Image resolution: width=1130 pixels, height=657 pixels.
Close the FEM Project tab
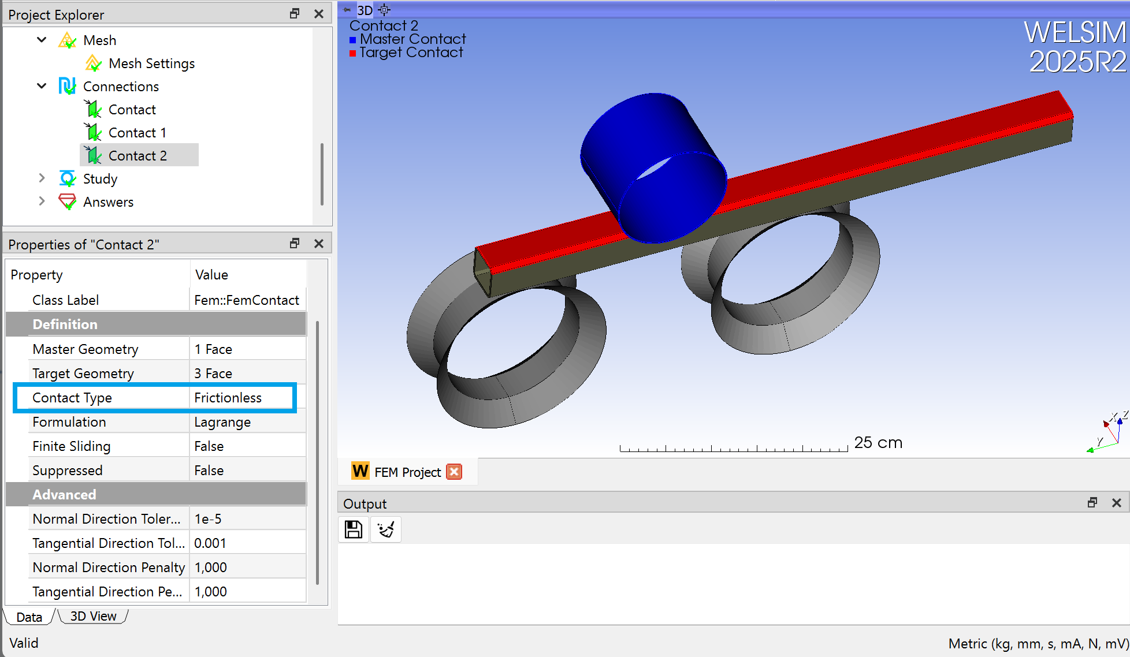pyautogui.click(x=455, y=472)
